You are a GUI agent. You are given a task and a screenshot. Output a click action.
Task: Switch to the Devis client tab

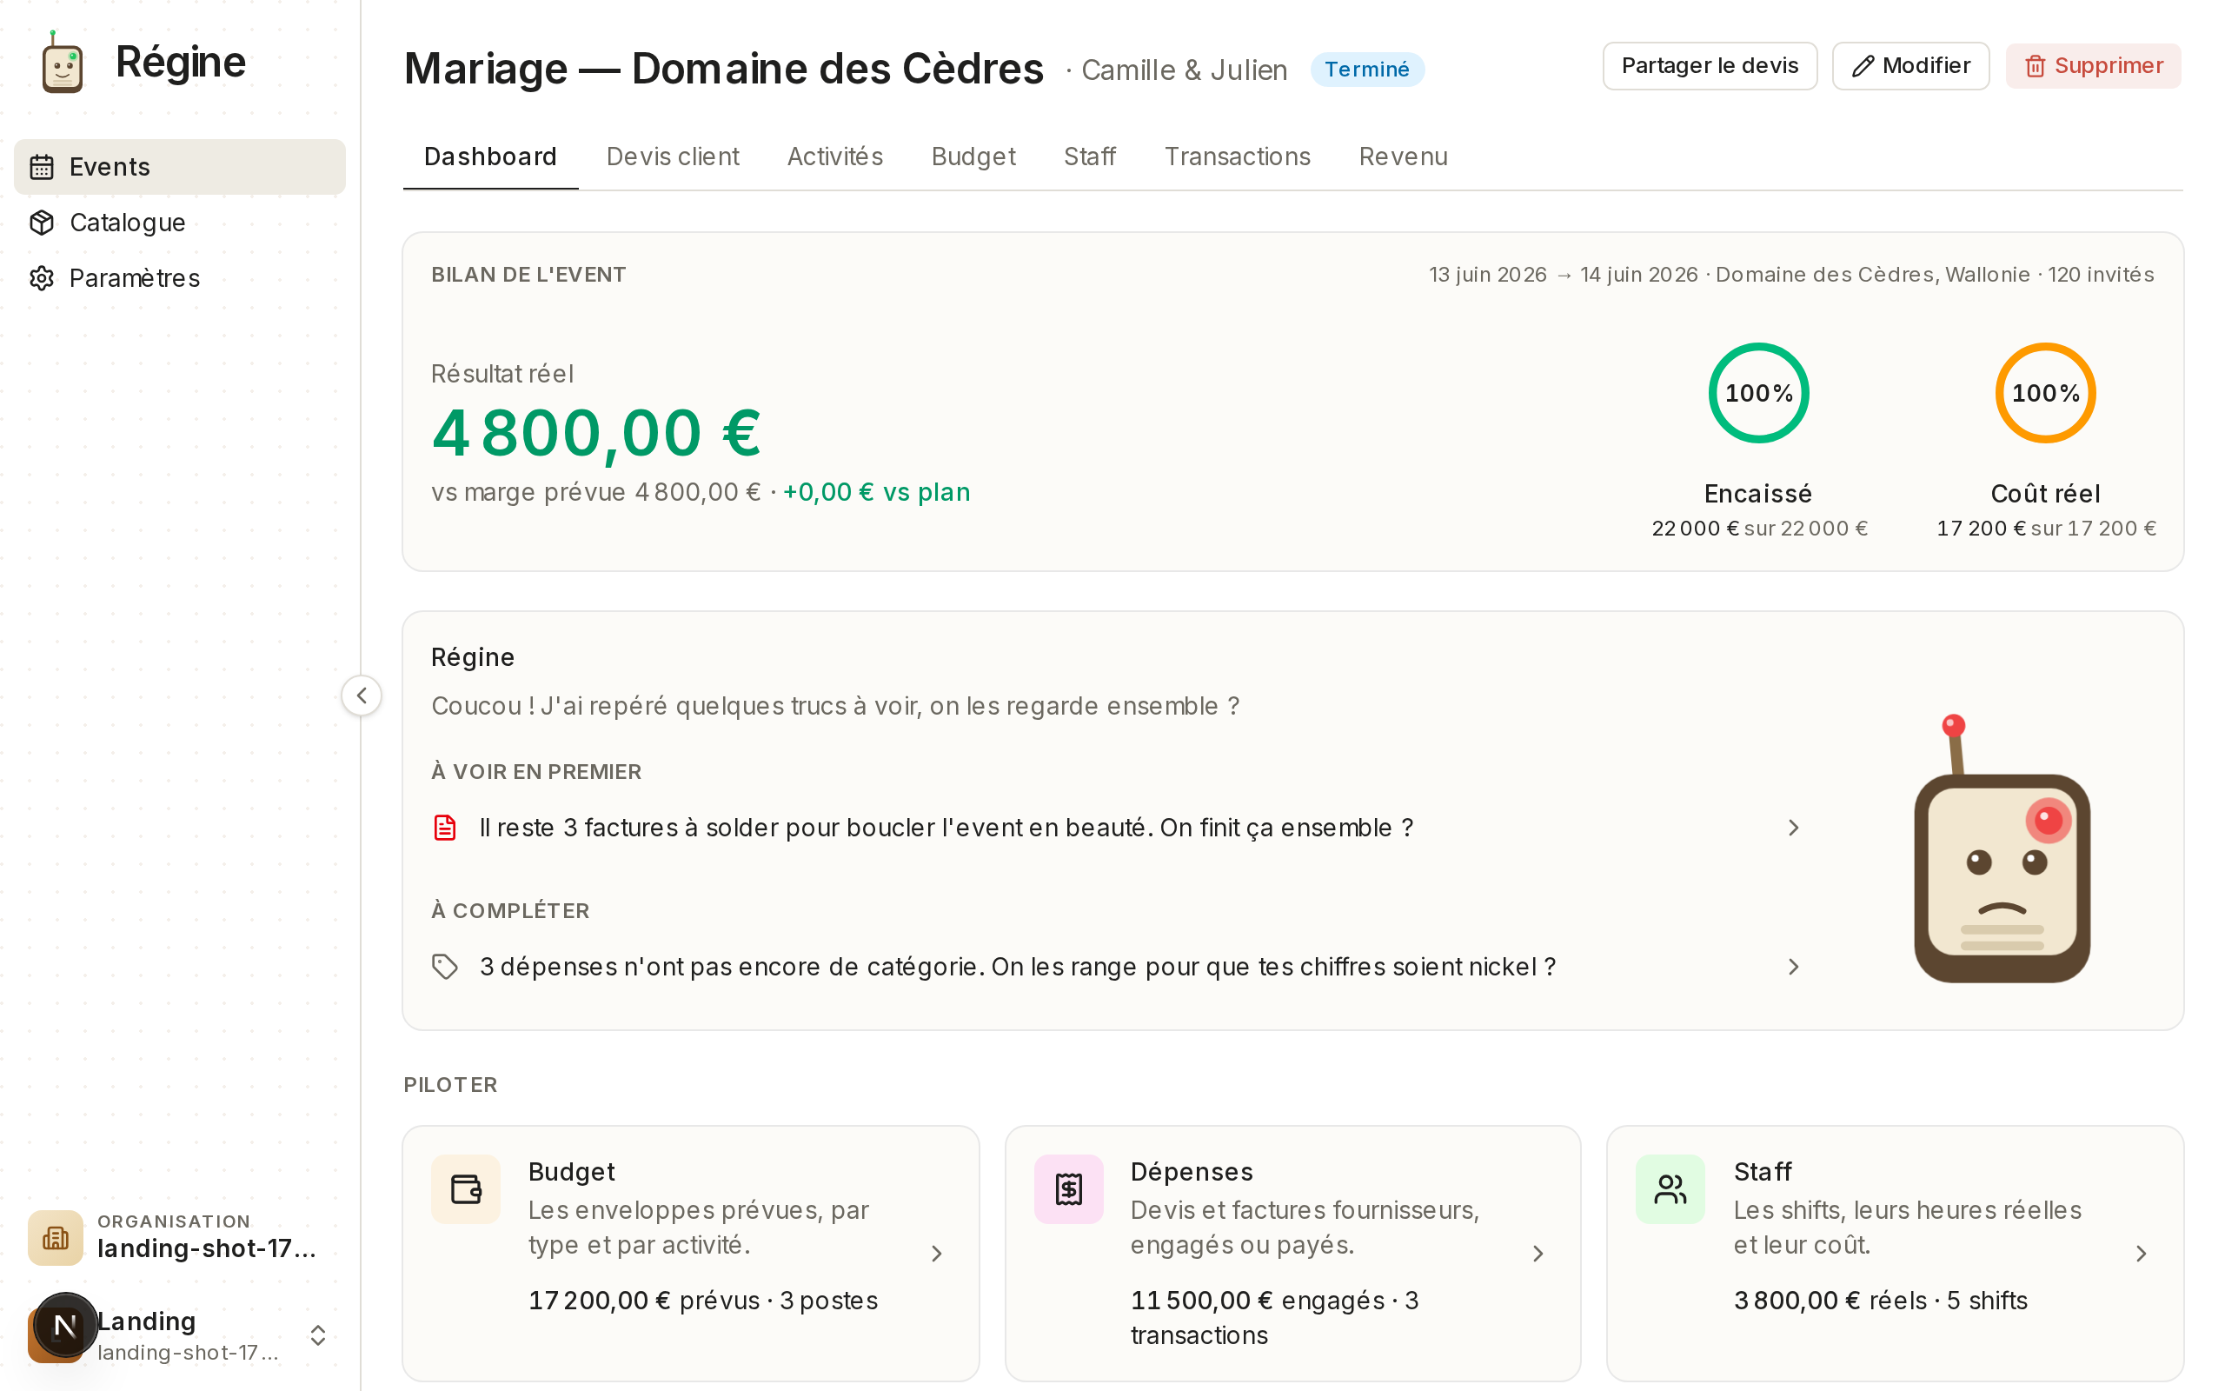click(672, 156)
